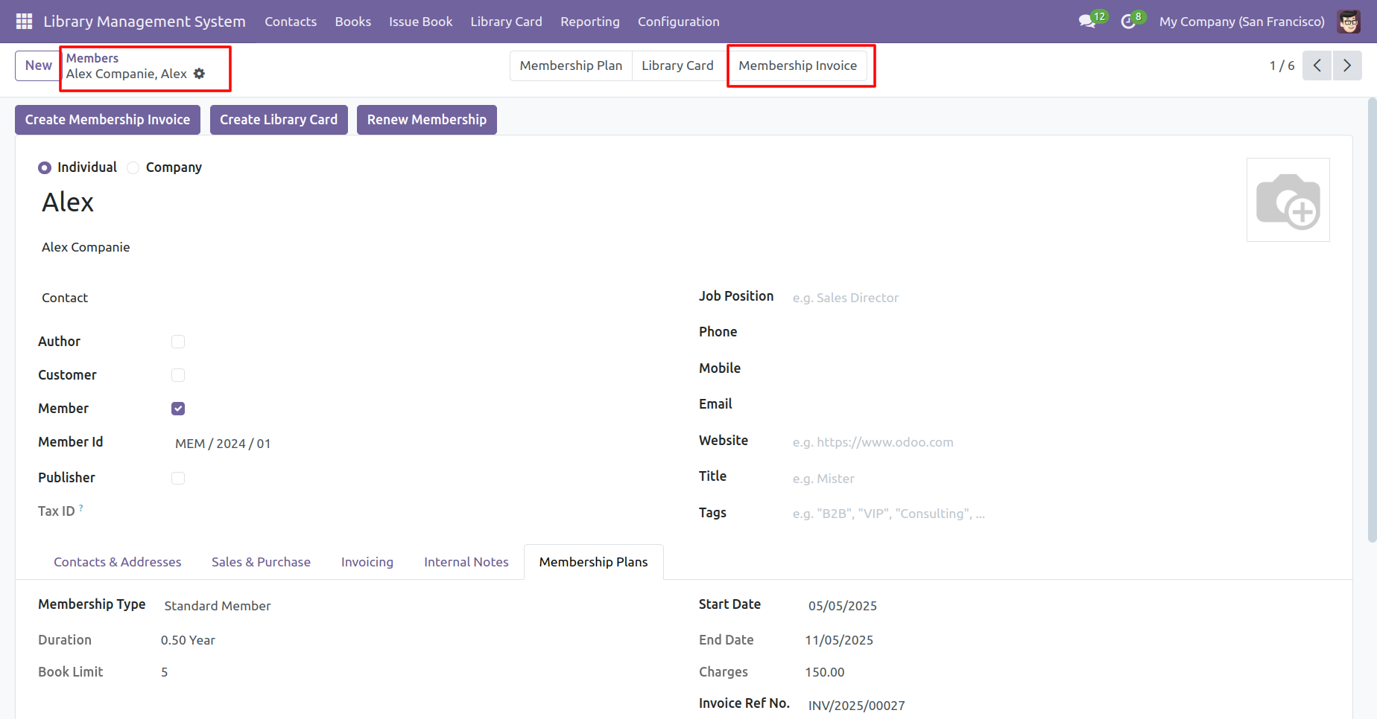1377x719 pixels.
Task: Open the activities clock icon
Action: pos(1128,22)
